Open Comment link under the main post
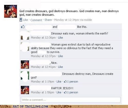This screenshot has width=128, height=108. tap(36, 20)
